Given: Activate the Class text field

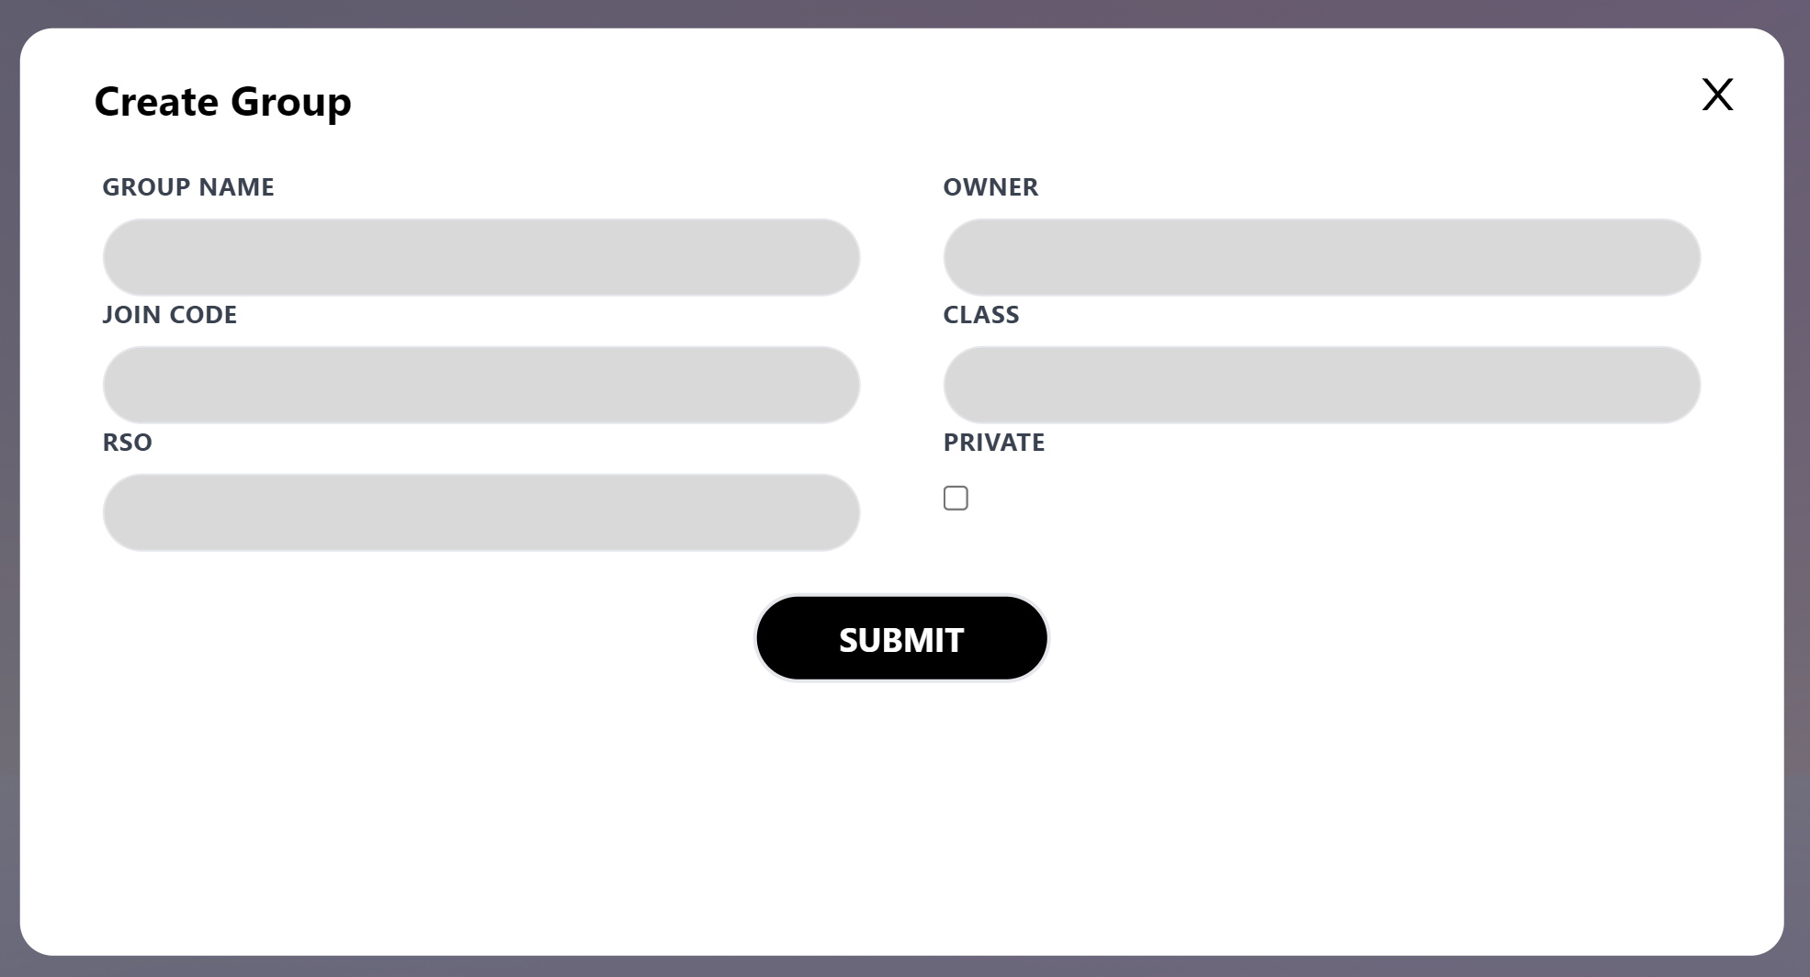Looking at the screenshot, I should click(x=1321, y=385).
